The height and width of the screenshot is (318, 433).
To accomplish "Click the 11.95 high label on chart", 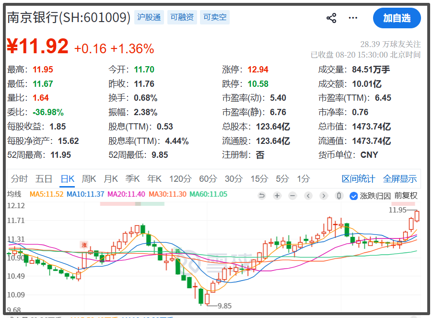I will pyautogui.click(x=398, y=210).
